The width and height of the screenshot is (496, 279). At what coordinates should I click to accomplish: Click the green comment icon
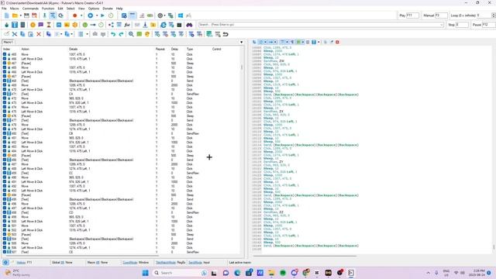coord(139,34)
